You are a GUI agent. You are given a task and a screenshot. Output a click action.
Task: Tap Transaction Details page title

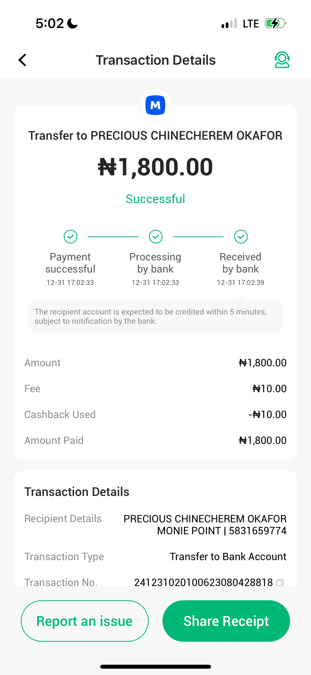pyautogui.click(x=155, y=60)
